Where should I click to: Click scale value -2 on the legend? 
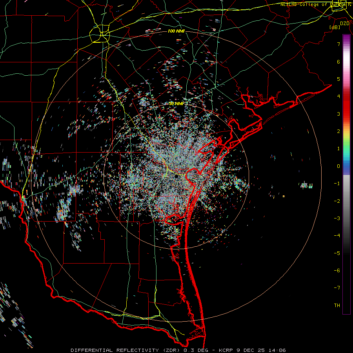[337, 201]
